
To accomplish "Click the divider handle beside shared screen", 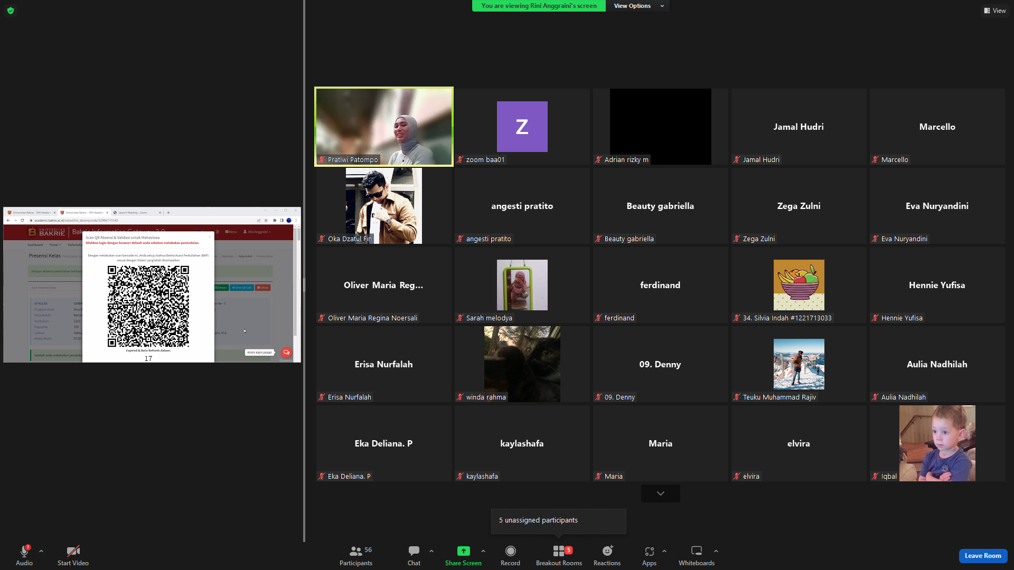I will tap(304, 285).
